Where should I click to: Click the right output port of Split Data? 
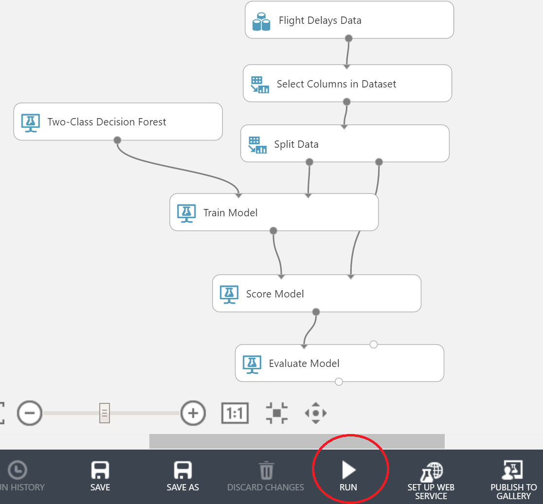click(379, 162)
